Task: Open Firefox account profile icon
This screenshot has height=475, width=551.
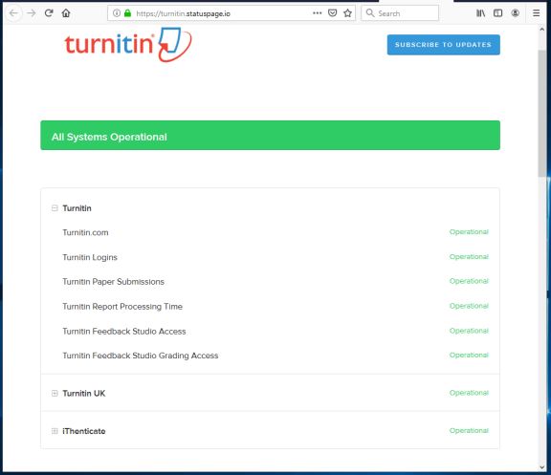Action: click(516, 13)
